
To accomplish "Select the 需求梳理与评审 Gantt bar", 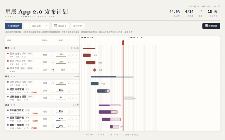I will 87,55.
